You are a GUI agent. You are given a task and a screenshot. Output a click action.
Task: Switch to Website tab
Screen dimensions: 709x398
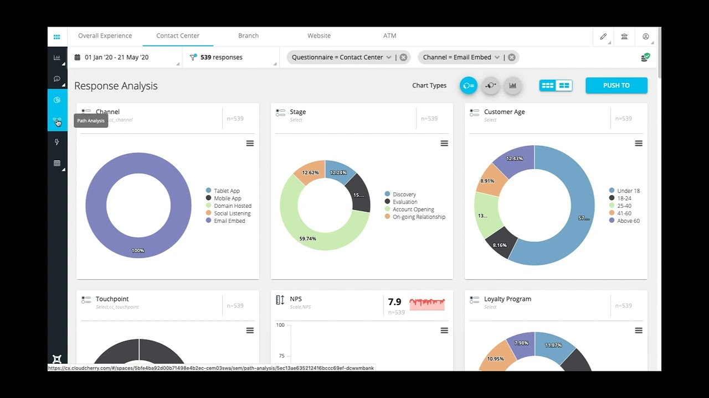(x=319, y=35)
